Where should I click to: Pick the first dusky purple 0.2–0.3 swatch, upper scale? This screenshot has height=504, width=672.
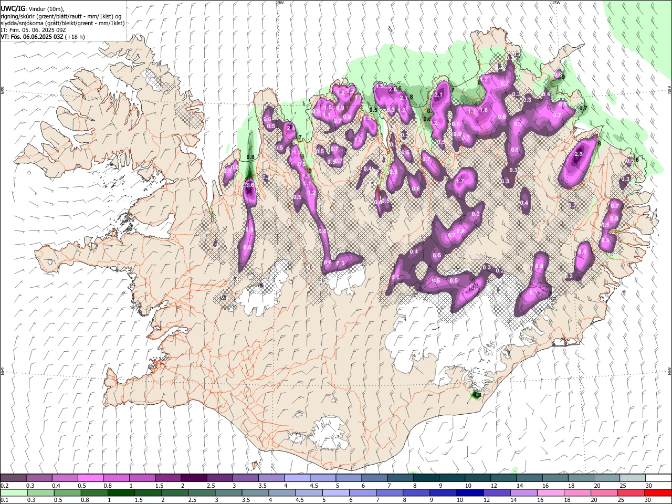tap(13, 478)
